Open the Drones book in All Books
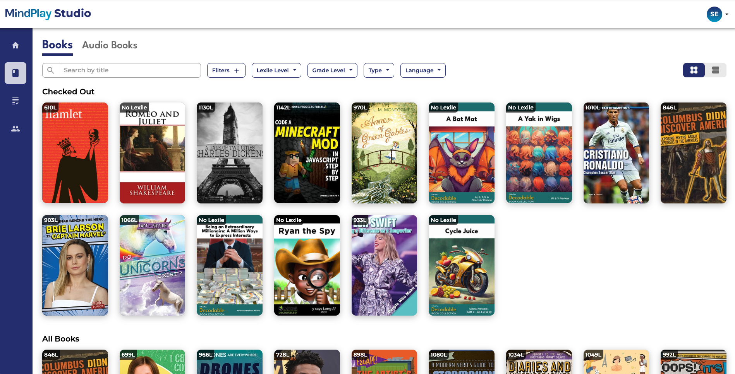 [x=230, y=362]
